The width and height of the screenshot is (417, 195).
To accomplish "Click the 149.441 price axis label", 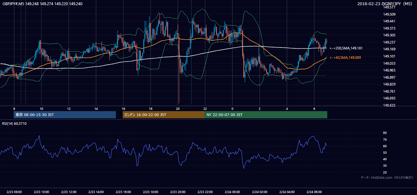I will pyautogui.click(x=389, y=21).
